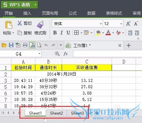
Task: Select the cell with 15分35秒
Action: tap(48, 99)
